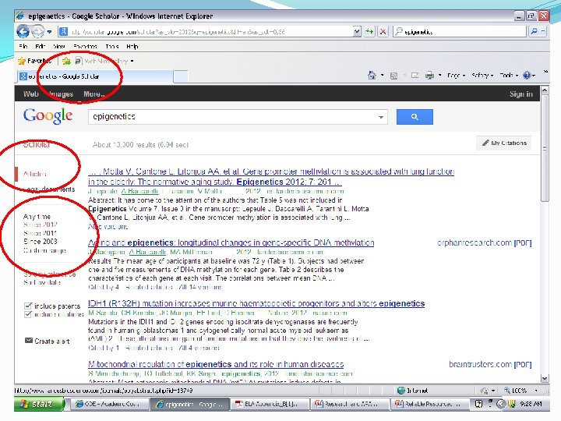Expand the address bar URL history dropdown
561x421 pixels.
(357, 32)
